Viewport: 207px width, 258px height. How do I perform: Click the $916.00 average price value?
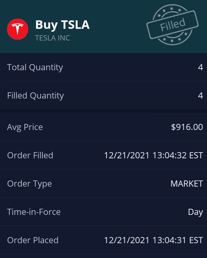[x=187, y=127]
